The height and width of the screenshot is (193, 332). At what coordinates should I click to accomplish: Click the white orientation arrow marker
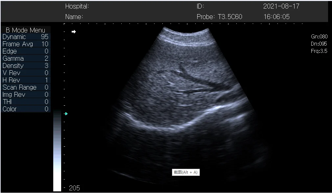click(74, 32)
